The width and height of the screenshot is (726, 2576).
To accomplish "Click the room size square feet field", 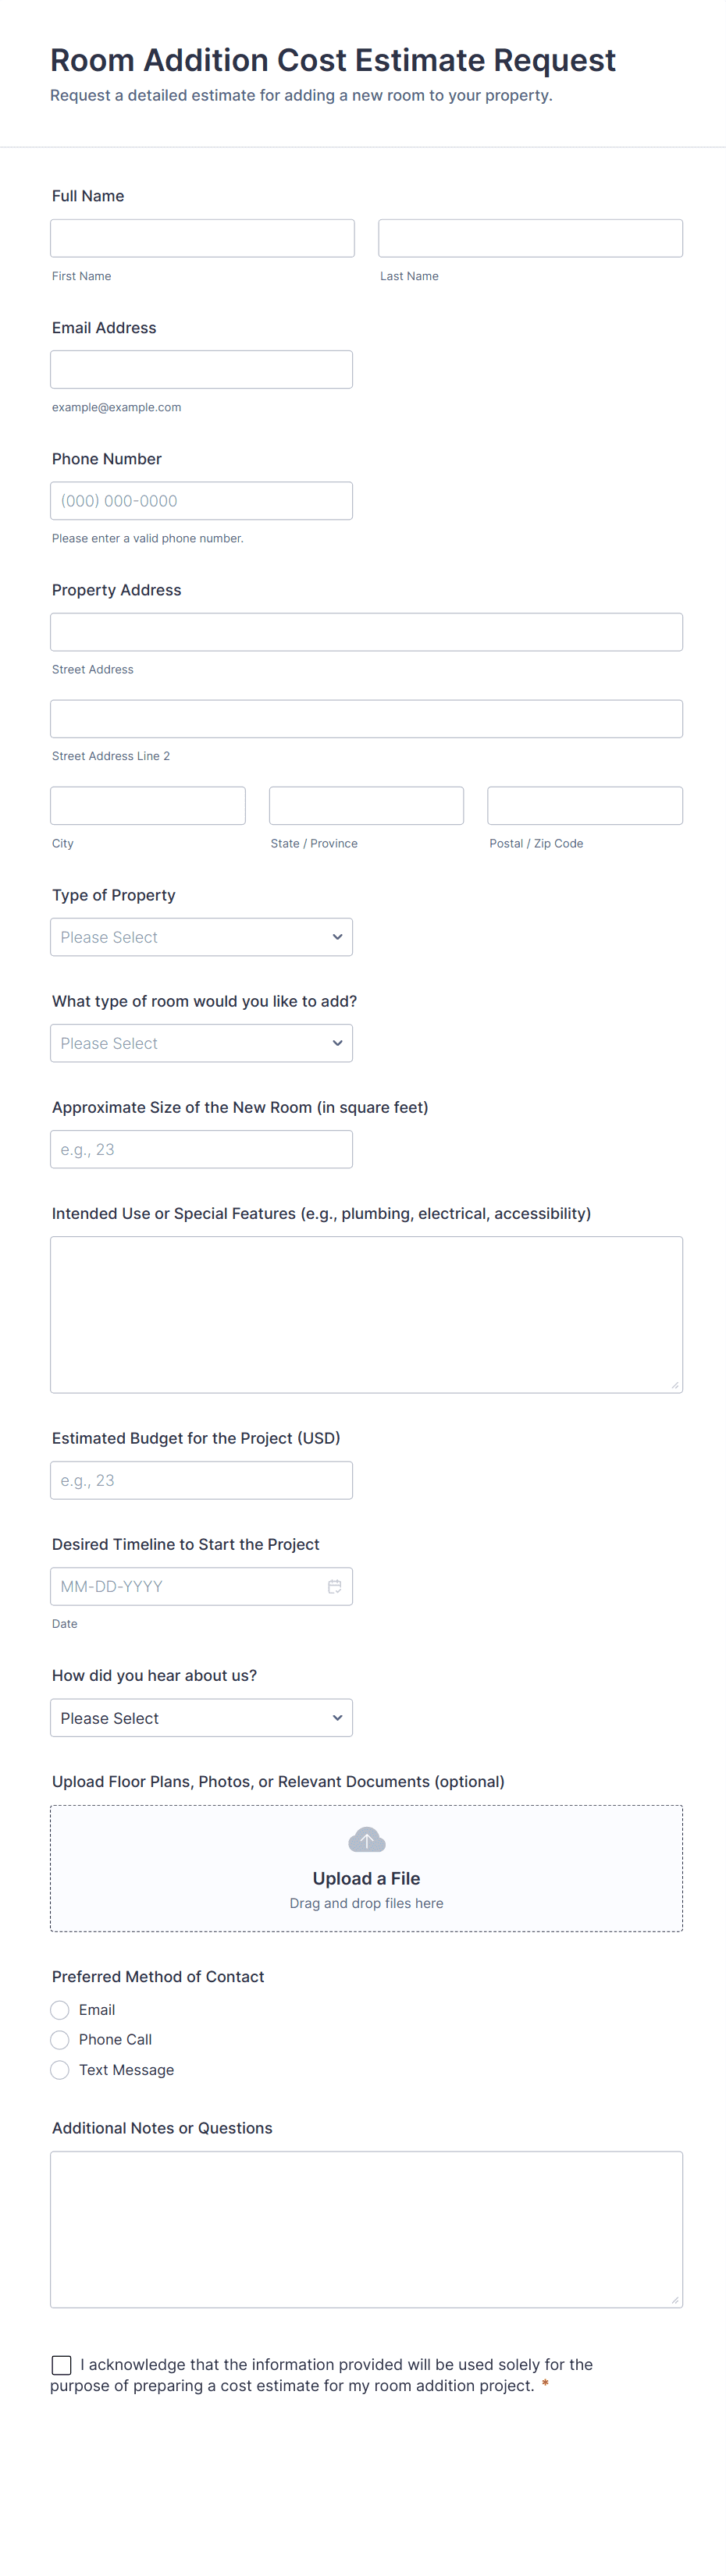I will click(201, 1149).
